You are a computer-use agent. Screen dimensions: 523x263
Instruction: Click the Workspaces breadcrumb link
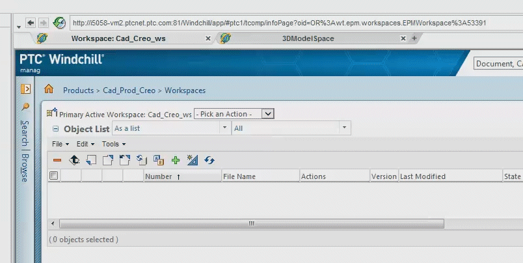pos(185,90)
